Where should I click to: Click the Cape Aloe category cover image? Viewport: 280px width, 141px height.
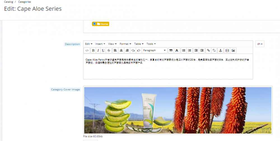pos(178,110)
